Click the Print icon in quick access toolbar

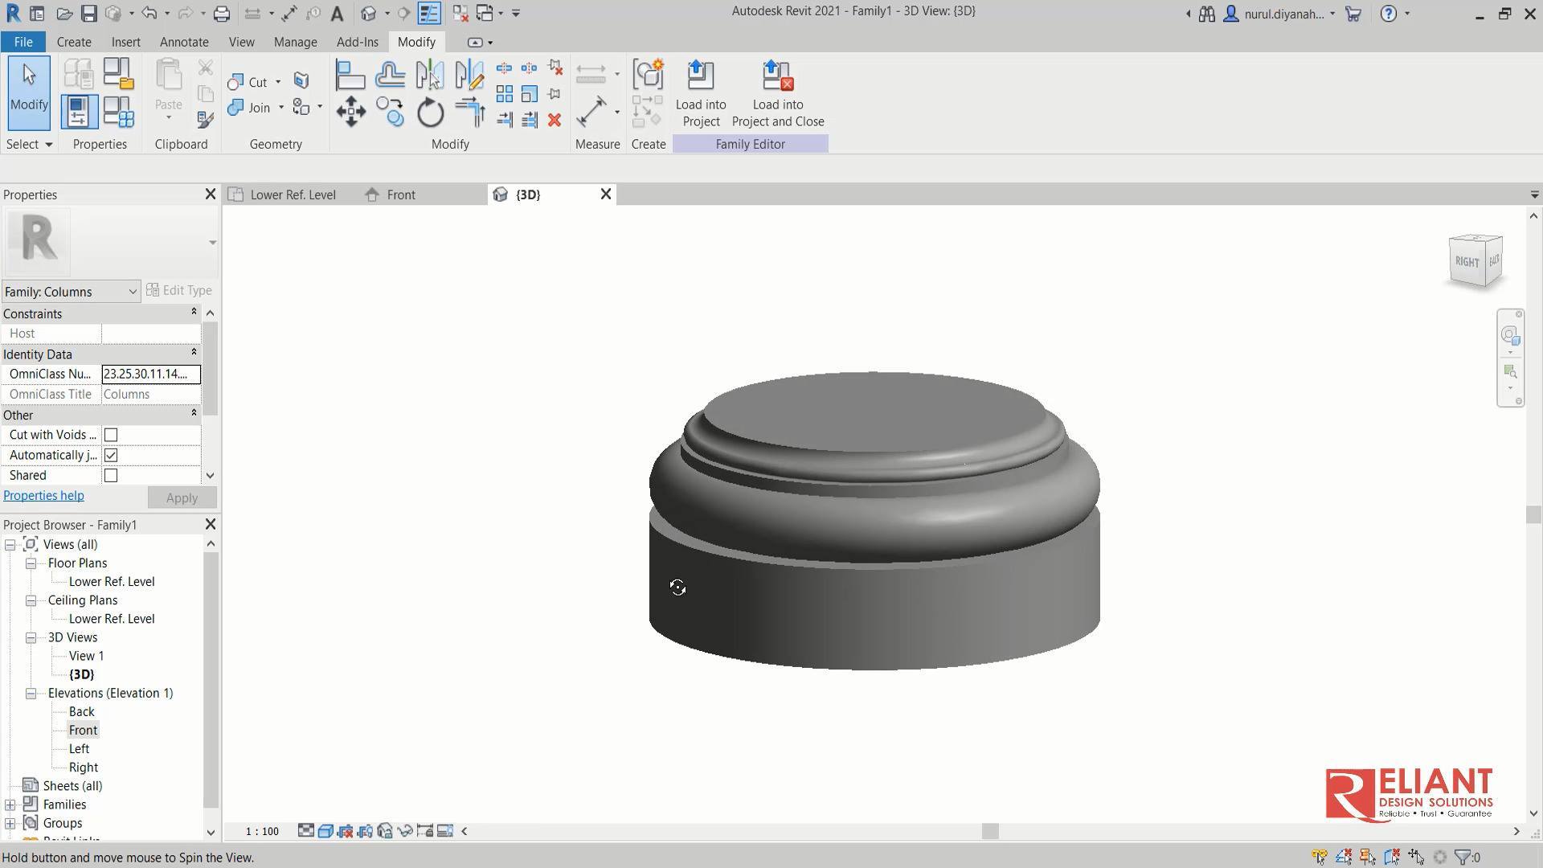click(x=222, y=13)
